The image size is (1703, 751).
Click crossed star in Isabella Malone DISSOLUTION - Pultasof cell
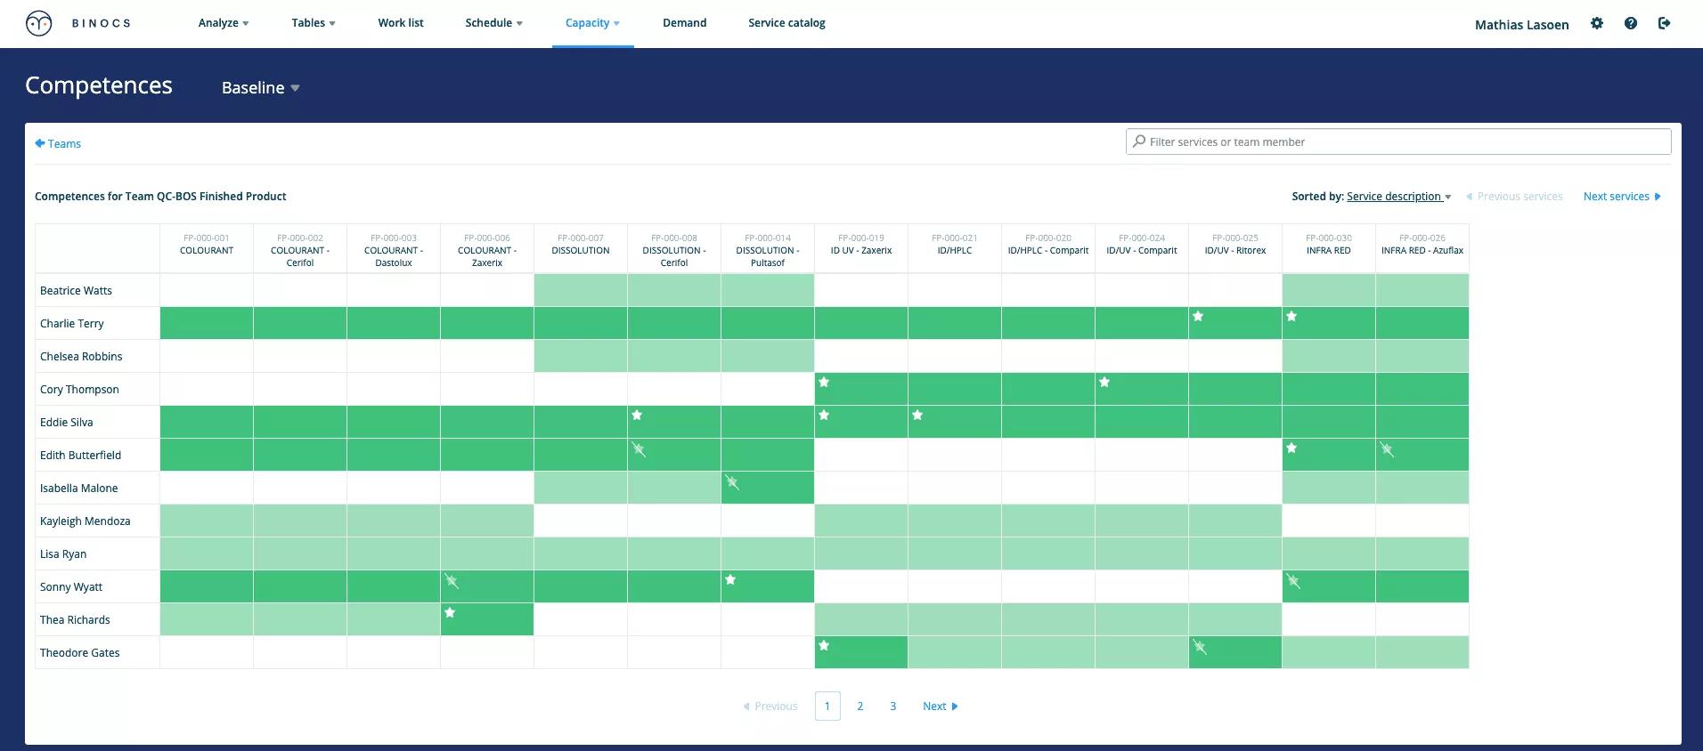(732, 482)
